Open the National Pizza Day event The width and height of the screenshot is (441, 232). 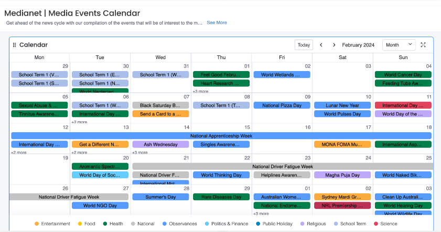(x=282, y=106)
